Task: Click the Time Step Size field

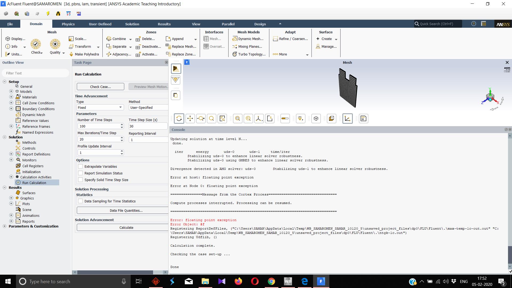Action: [x=147, y=126]
